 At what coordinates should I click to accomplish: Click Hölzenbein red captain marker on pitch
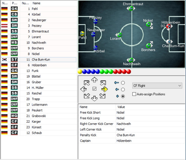pos(169,26)
